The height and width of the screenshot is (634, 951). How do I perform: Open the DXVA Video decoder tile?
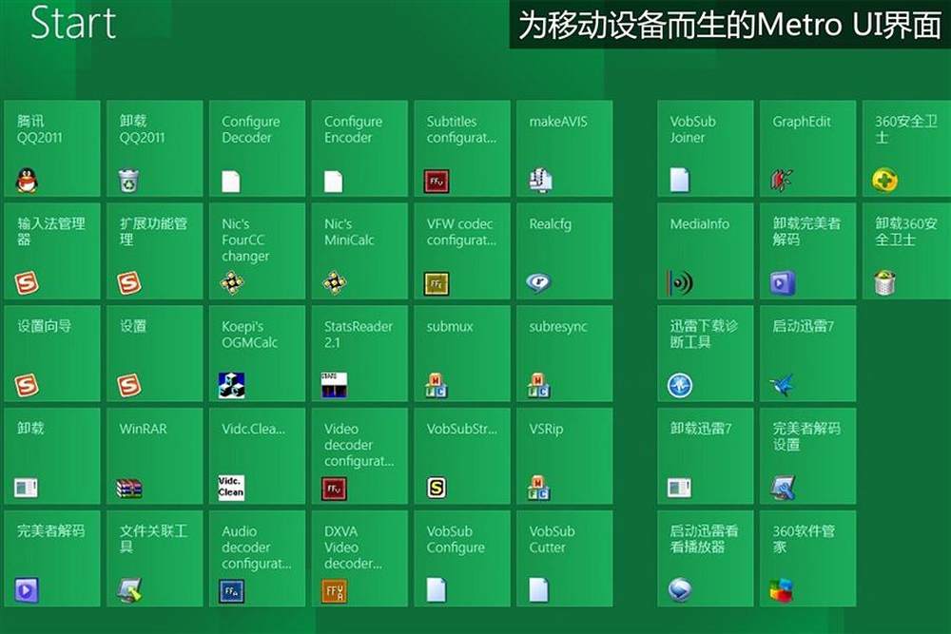(x=359, y=558)
